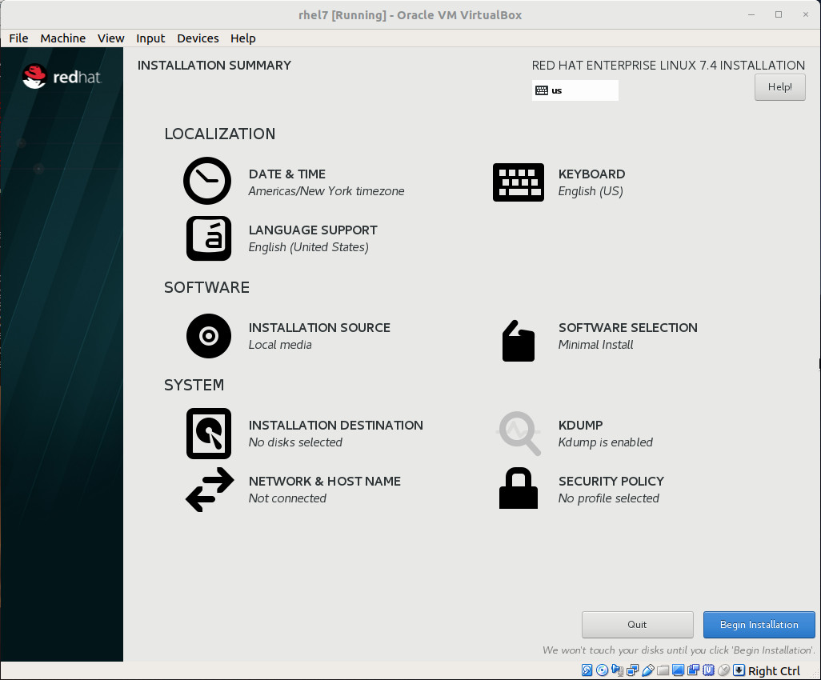This screenshot has height=680, width=821.
Task: Click the shared folders status icon
Action: [x=663, y=670]
